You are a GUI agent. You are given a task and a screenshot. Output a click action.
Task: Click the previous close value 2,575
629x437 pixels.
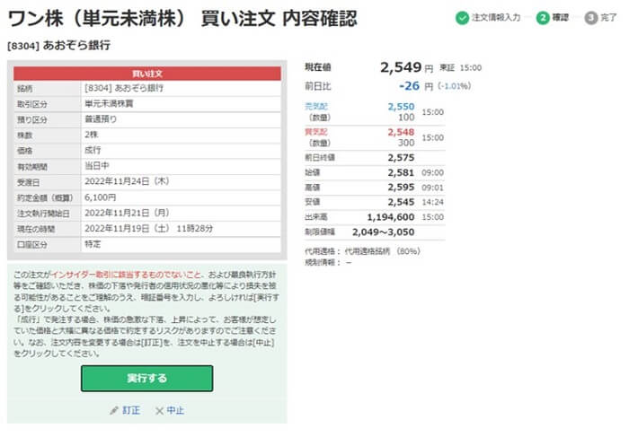pos(401,158)
